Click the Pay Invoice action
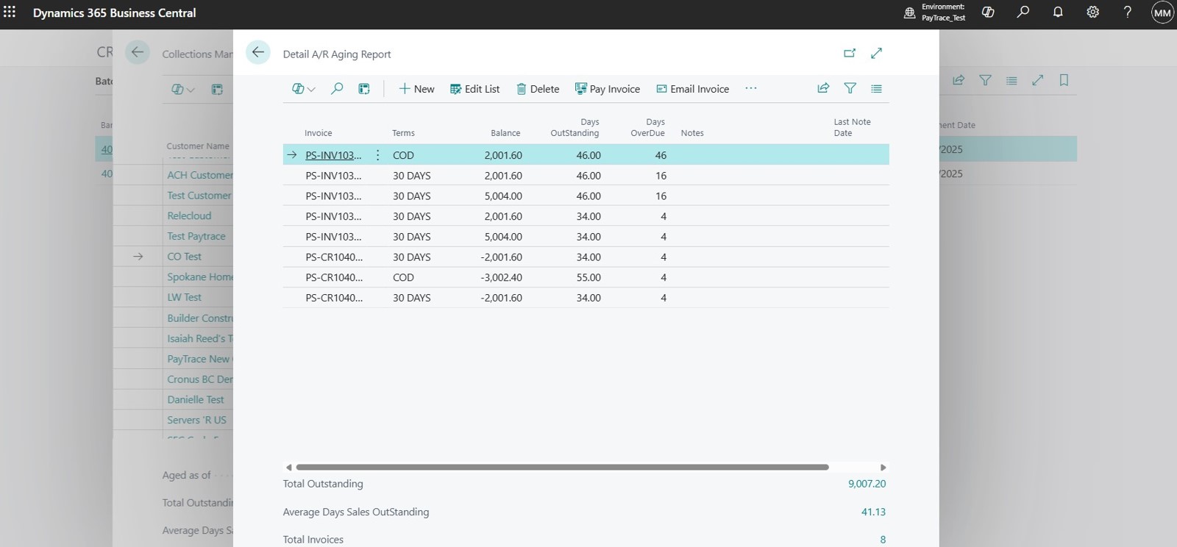Viewport: 1177px width, 547px height. pyautogui.click(x=608, y=89)
